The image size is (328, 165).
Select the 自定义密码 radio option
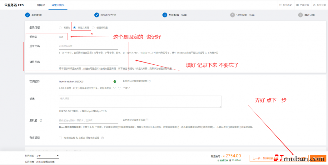(74, 27)
